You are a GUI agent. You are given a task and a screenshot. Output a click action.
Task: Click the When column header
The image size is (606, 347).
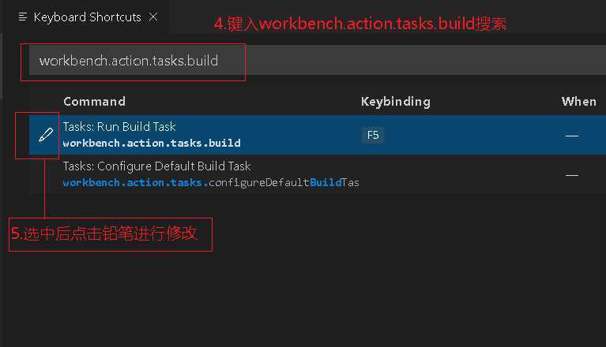click(578, 101)
